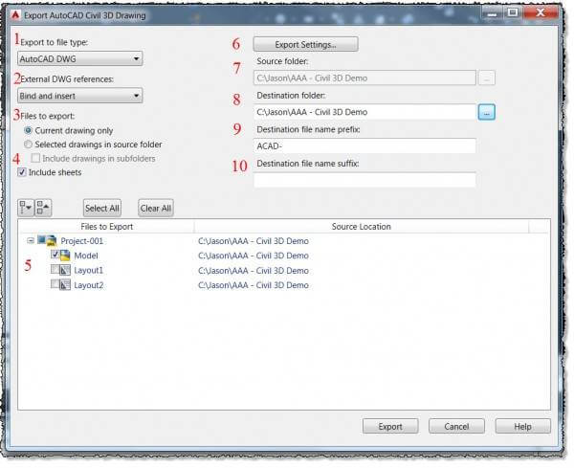Open Export Settings dialog
The width and height of the screenshot is (574, 468).
(305, 44)
